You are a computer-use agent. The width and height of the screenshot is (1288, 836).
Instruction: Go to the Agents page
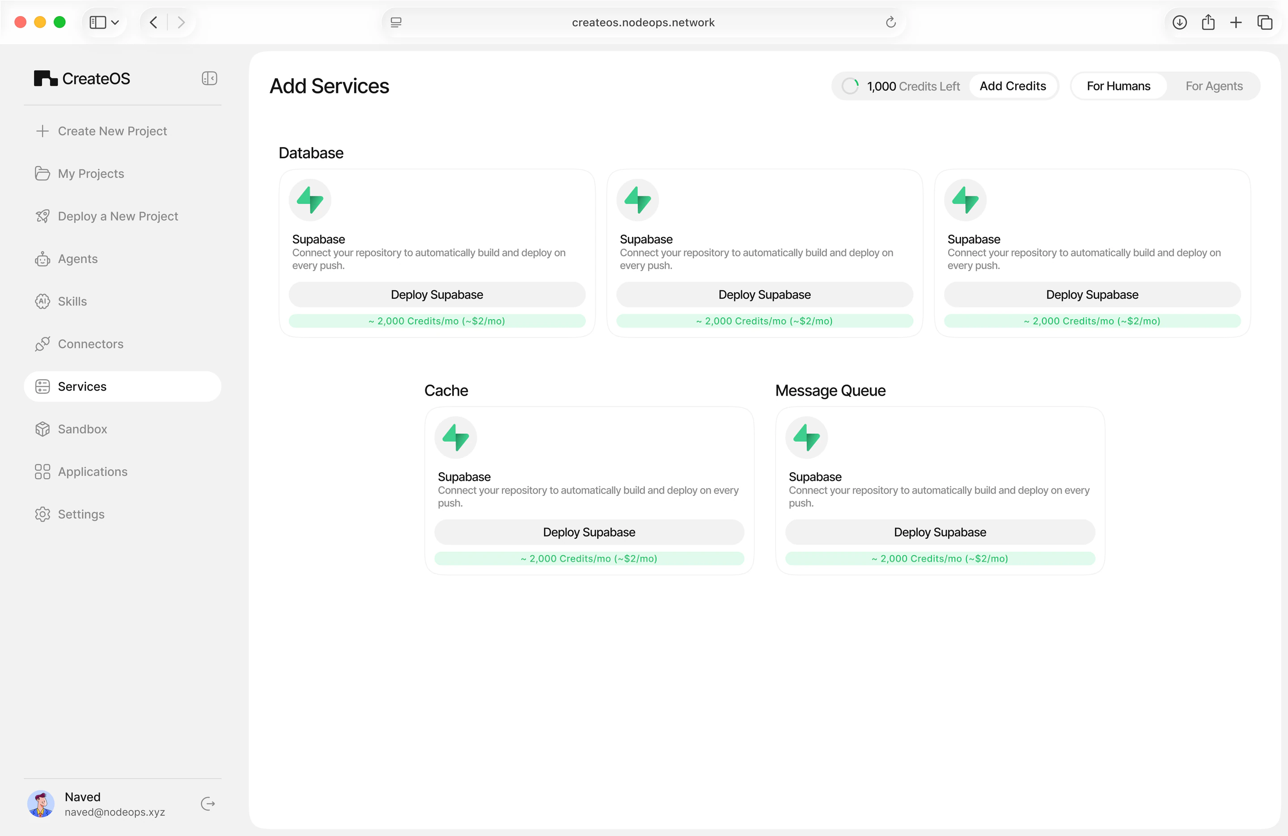click(123, 259)
